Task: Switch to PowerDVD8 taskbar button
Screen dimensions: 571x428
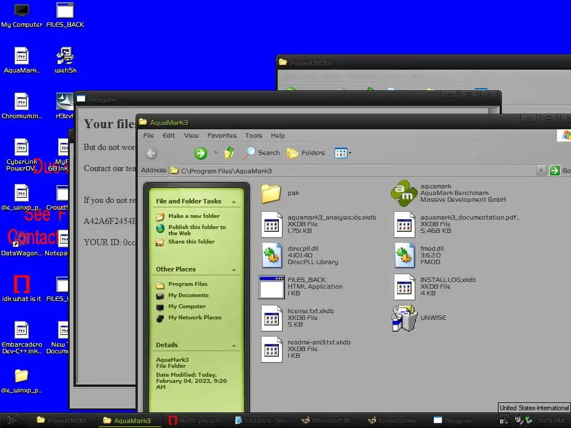Action: click(x=61, y=420)
